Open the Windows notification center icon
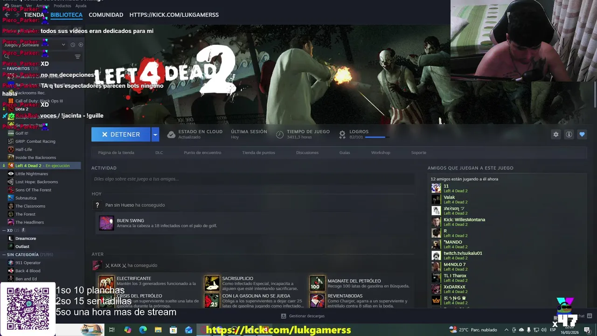Viewport: 597px width, 336px height. click(587, 330)
